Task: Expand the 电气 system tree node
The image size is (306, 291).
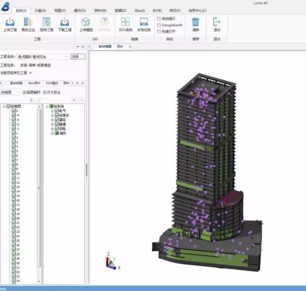Action: (x=52, y=111)
